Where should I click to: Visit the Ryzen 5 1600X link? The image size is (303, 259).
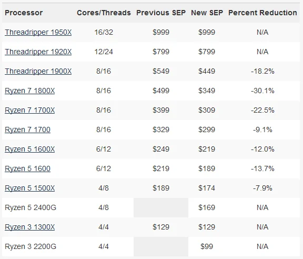pos(30,149)
